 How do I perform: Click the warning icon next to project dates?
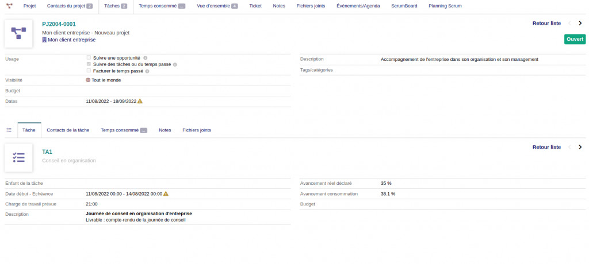click(140, 101)
